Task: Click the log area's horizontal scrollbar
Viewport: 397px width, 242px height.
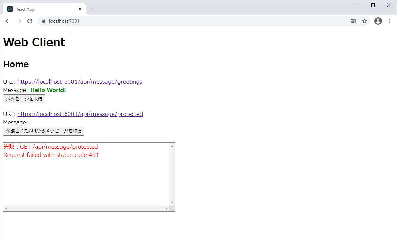Action: 86,208
